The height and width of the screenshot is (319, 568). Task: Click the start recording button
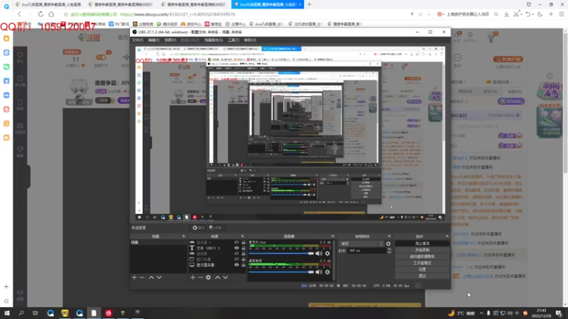[422, 250]
